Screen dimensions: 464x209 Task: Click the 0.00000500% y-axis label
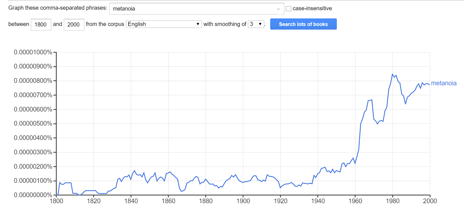click(x=33, y=123)
